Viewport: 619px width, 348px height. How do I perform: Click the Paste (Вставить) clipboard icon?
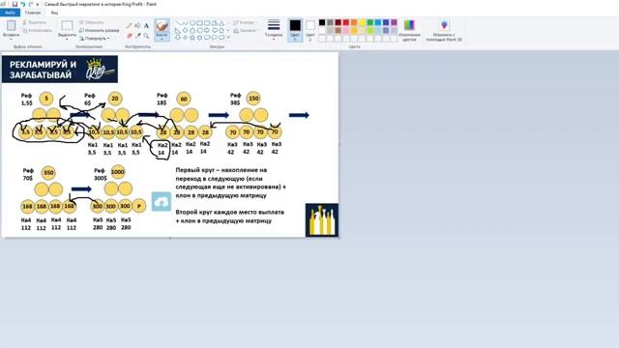pos(11,26)
